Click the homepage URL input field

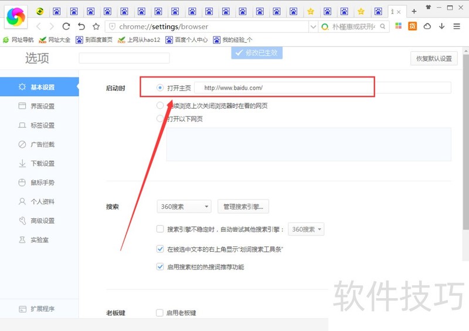click(x=281, y=88)
